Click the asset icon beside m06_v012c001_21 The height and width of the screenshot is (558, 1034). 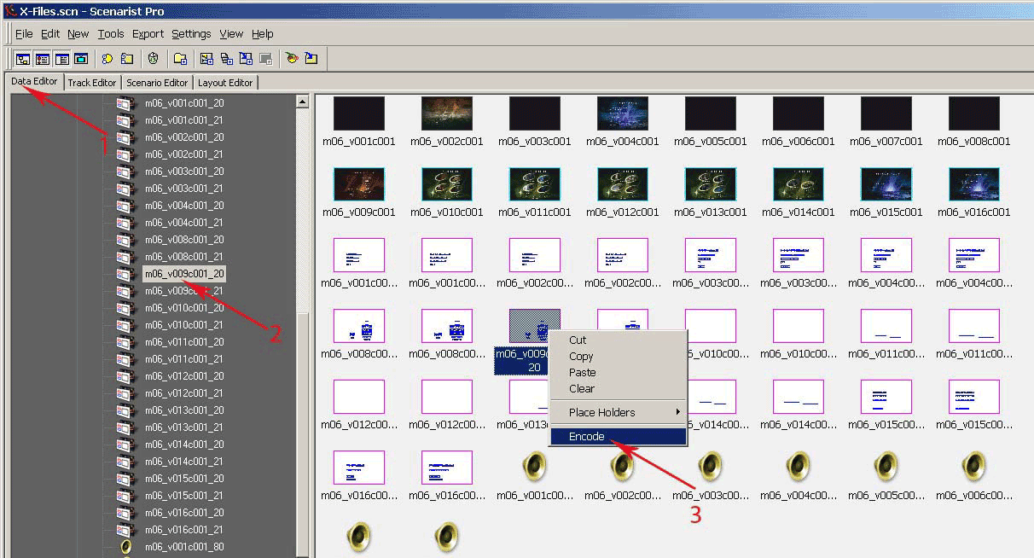(125, 393)
